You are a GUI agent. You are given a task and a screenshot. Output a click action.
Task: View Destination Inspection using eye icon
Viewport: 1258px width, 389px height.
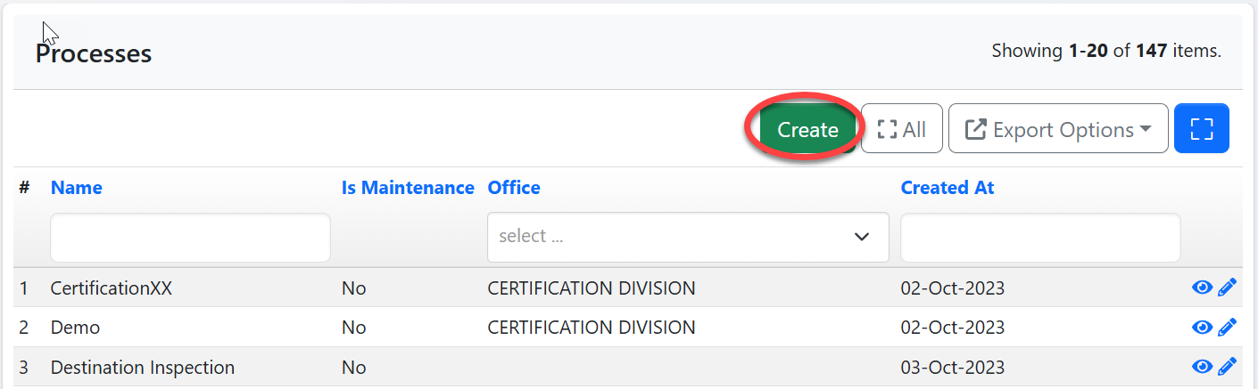point(1202,367)
